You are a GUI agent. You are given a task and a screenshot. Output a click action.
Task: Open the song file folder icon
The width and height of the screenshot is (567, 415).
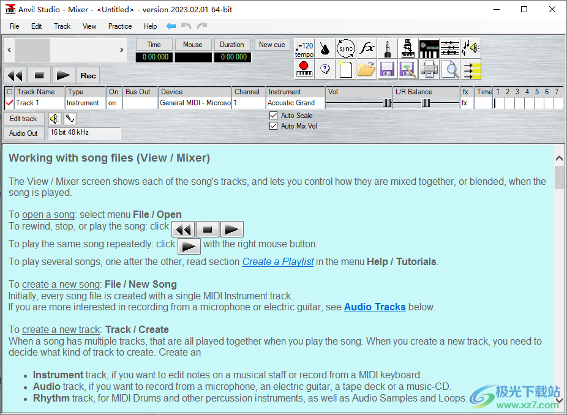(x=367, y=69)
